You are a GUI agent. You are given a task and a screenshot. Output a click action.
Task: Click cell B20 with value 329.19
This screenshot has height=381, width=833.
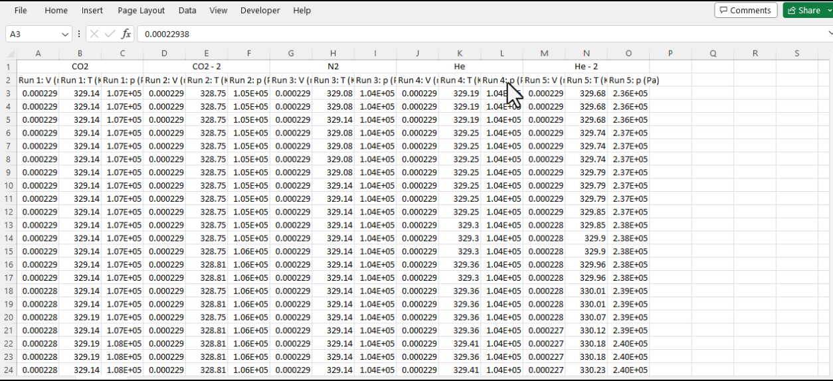coord(80,317)
